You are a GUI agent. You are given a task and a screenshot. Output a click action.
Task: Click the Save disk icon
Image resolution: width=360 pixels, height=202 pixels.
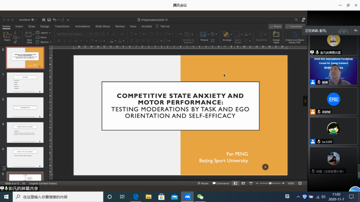pyautogui.click(x=49, y=20)
